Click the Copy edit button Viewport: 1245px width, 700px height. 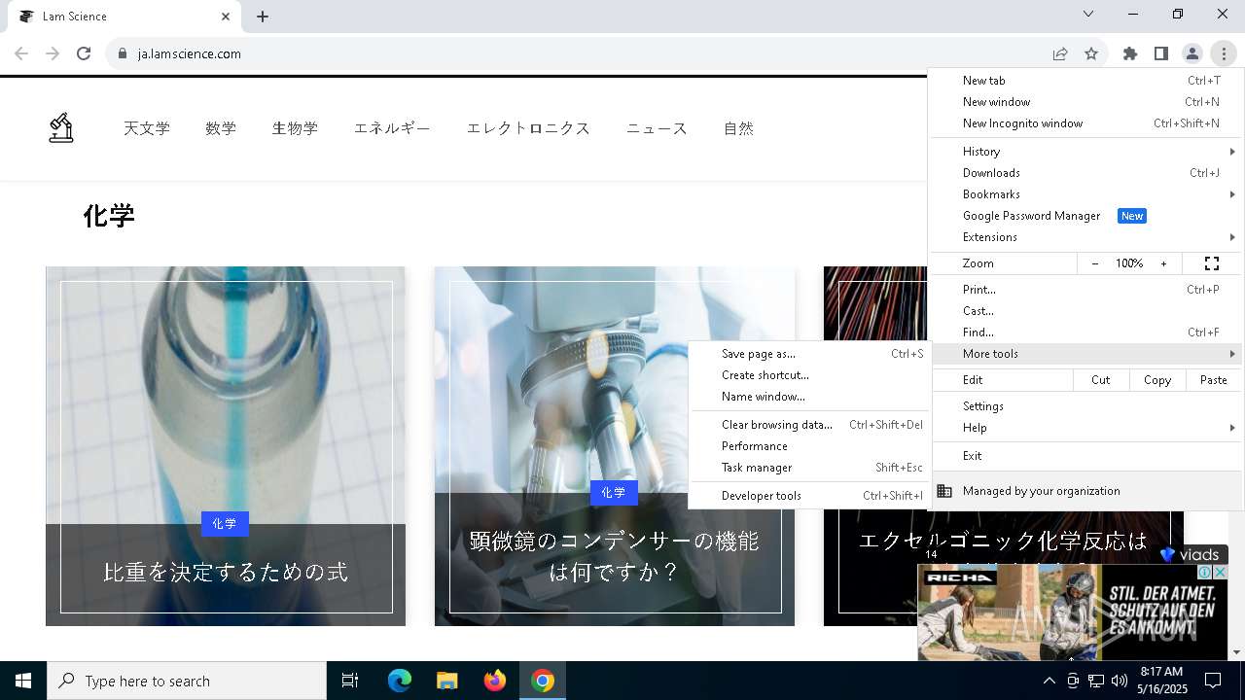1157,380
